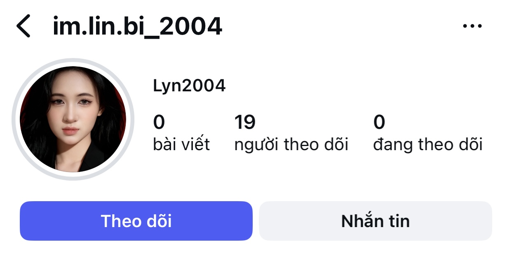
Task: Show more profile actions via ellipsis
Action: pyautogui.click(x=472, y=26)
